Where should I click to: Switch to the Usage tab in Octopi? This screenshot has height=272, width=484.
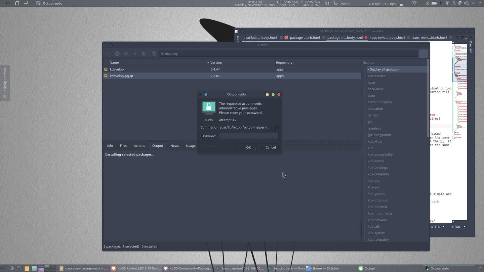point(191,146)
